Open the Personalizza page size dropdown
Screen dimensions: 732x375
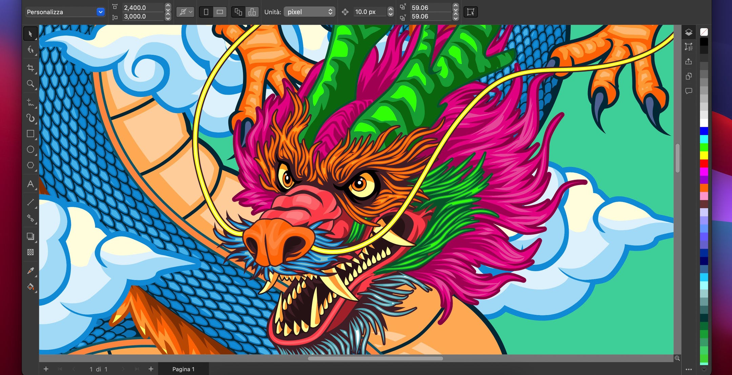pos(65,12)
